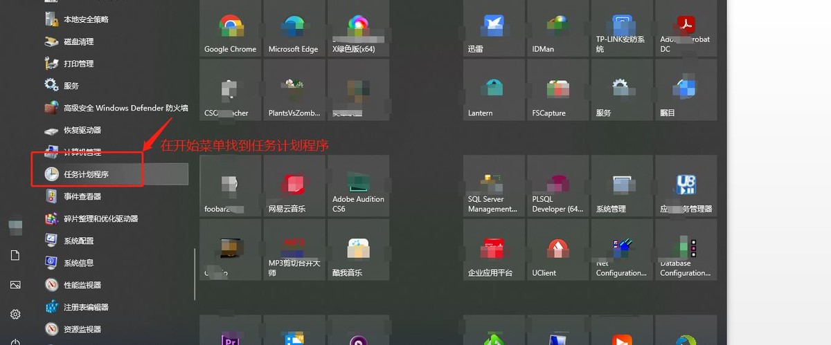
Task: Open the foobar2000 tile
Action: click(x=231, y=185)
